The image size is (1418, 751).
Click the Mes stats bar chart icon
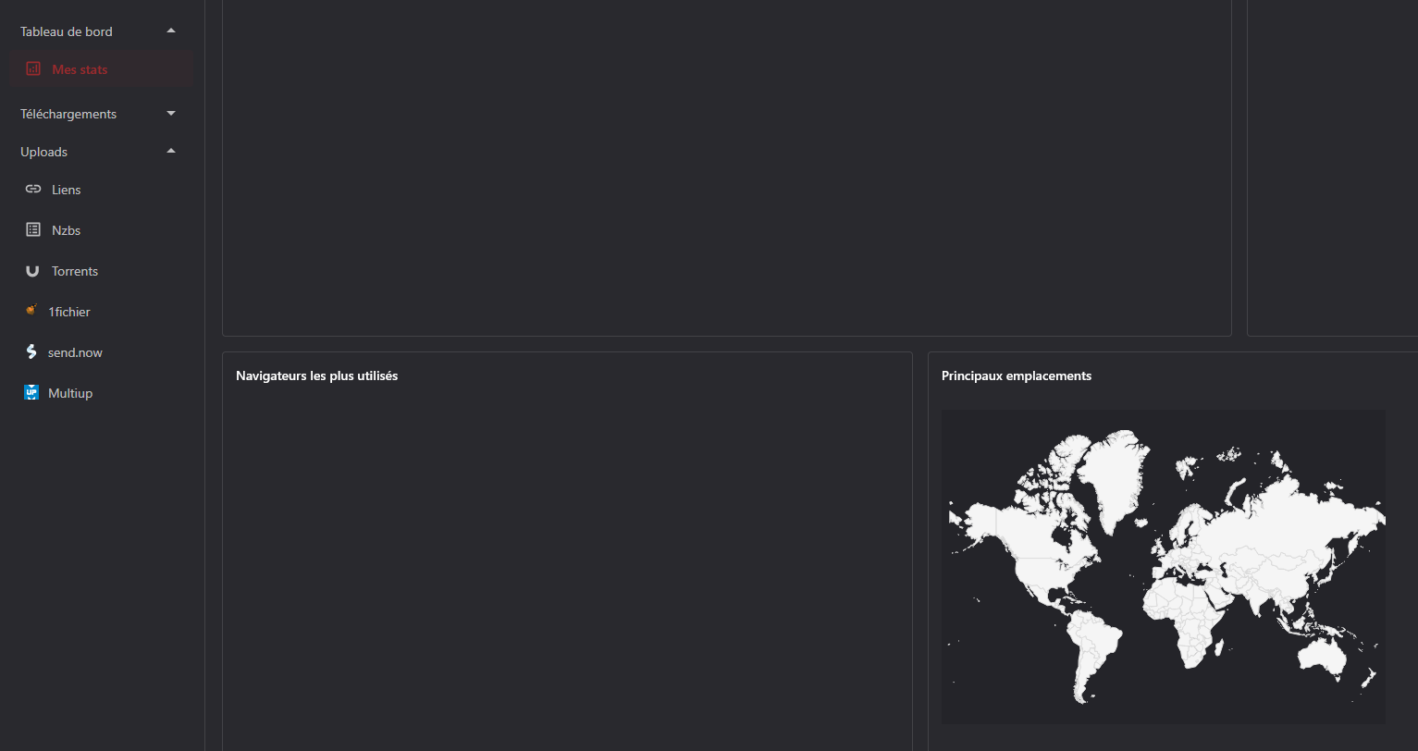point(33,69)
